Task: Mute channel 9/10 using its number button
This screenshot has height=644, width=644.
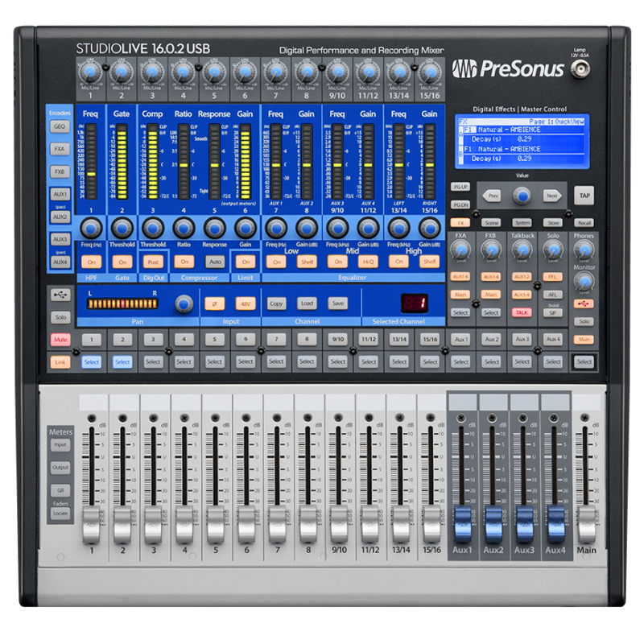Action: point(337,340)
